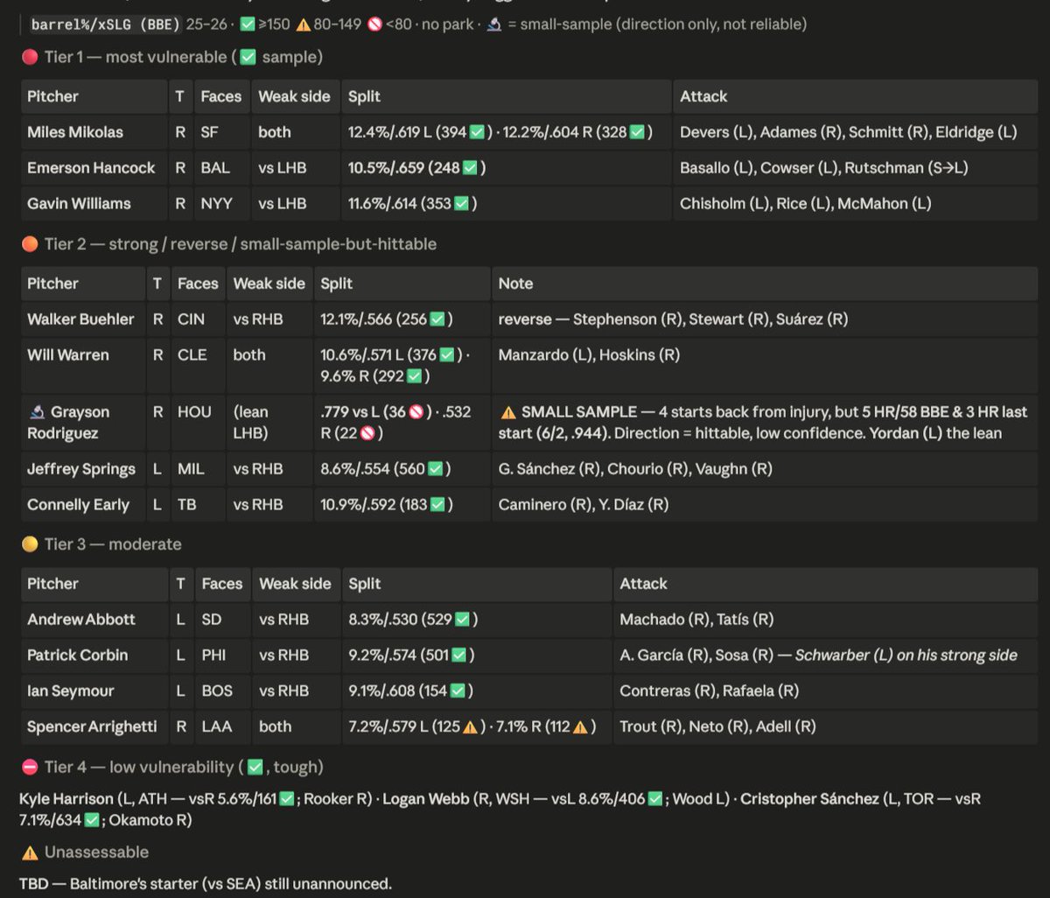This screenshot has height=898, width=1050.
Task: Click the red prohibited icon after 36 in Rodriguez split
Action: tap(418, 412)
